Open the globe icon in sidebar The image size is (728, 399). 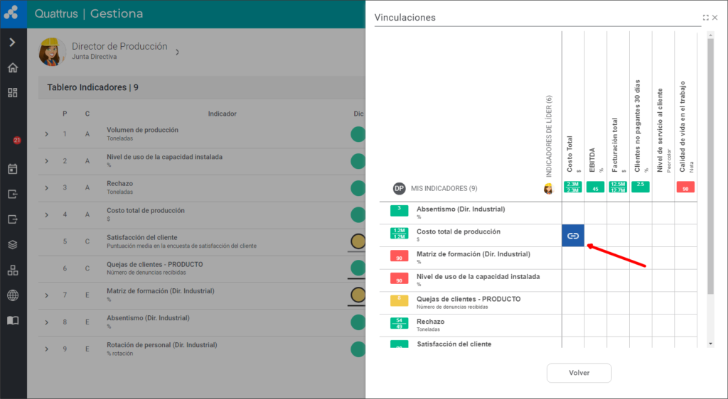[13, 295]
